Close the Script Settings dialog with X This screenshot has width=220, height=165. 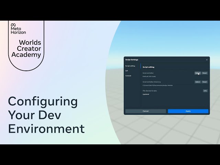pos(207,59)
